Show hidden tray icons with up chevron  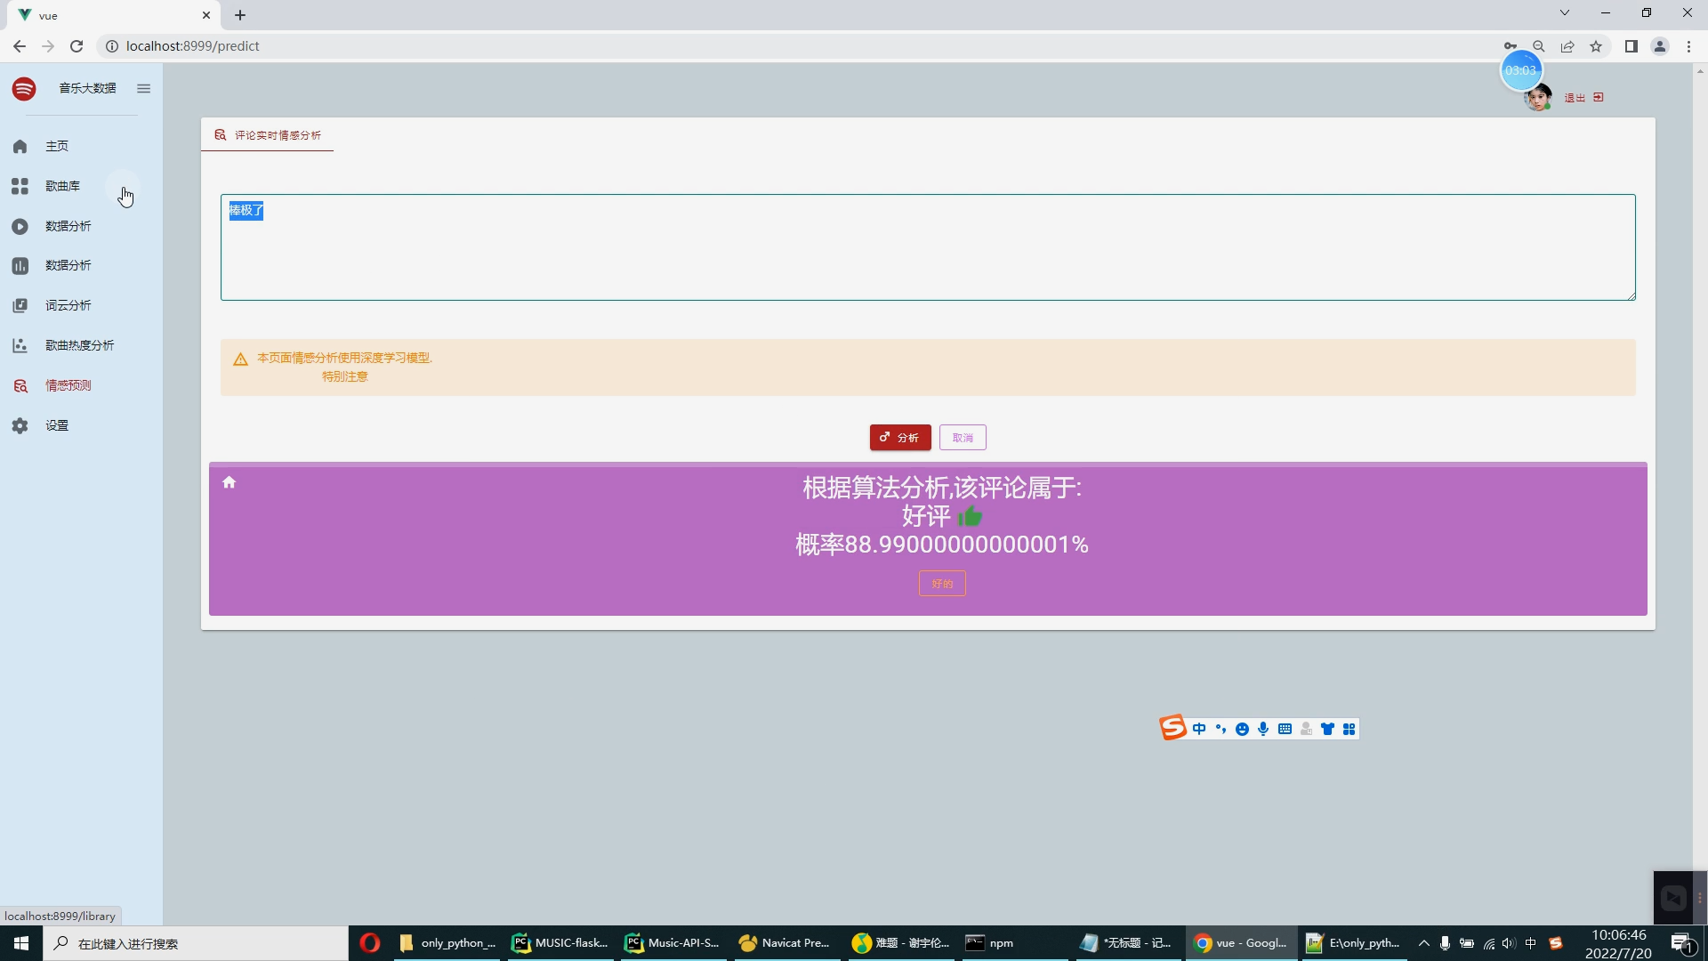pyautogui.click(x=1423, y=943)
